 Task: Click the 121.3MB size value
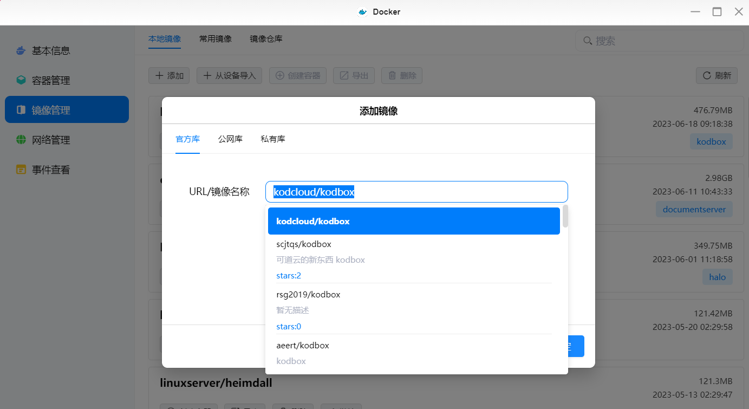pos(715,381)
